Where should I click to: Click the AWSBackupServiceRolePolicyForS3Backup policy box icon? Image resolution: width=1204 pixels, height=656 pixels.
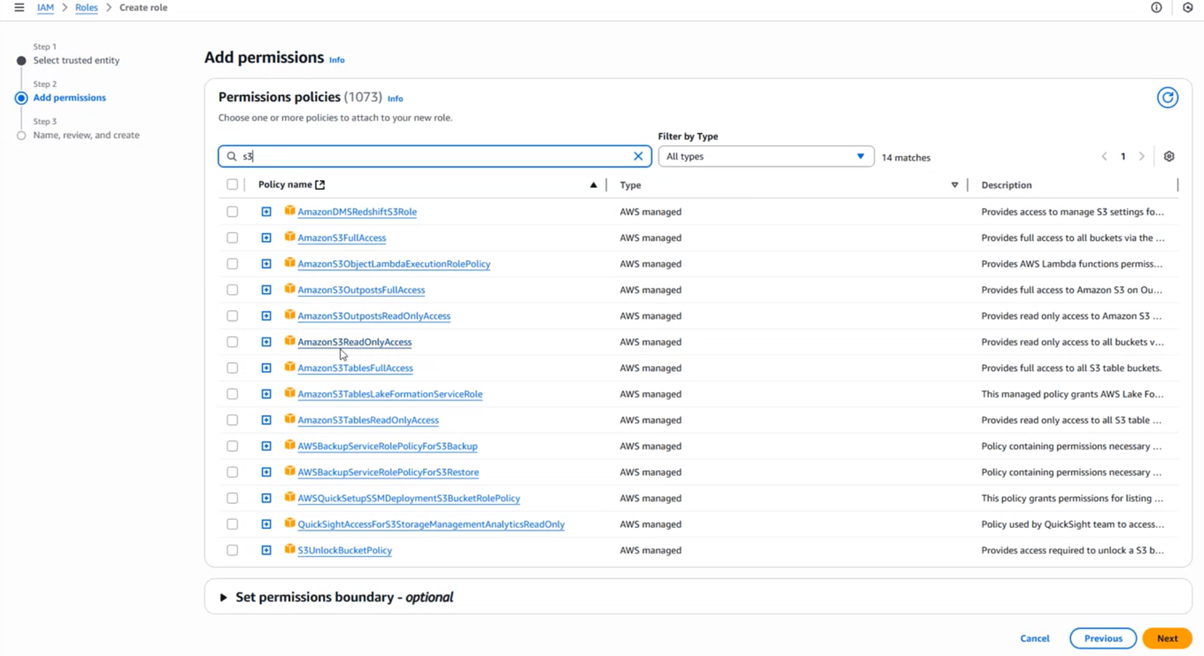tap(290, 446)
